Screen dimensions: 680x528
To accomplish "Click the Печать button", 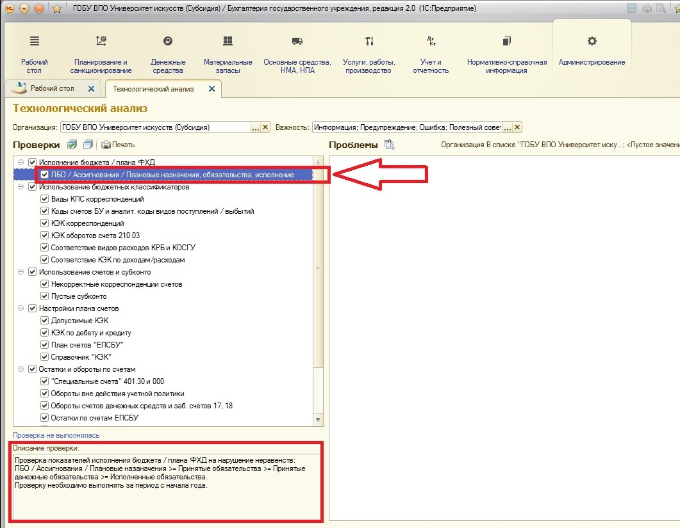I will 118,145.
